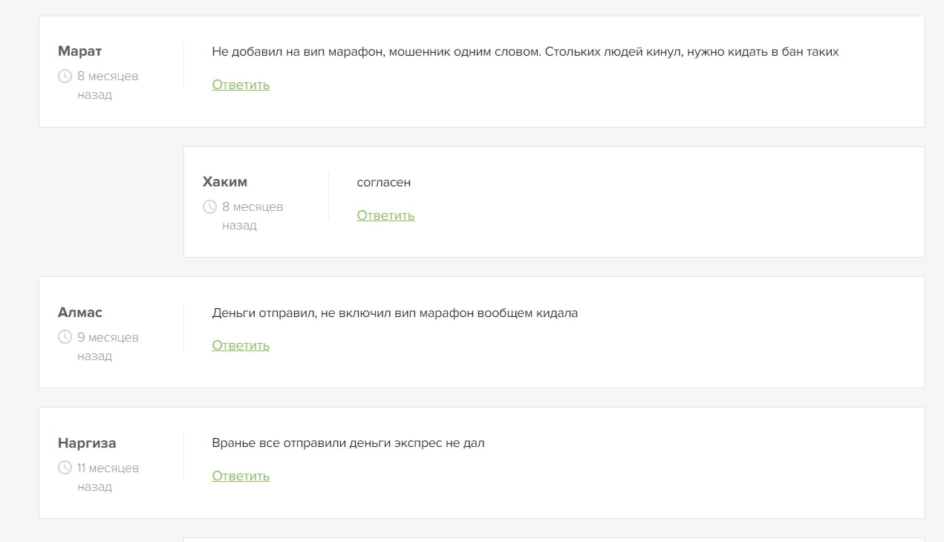Click the author name Хаким

pos(224,182)
